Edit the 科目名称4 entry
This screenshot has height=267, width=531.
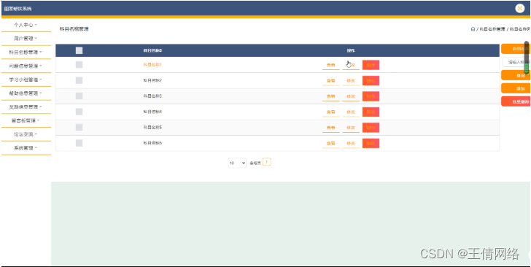351,112
